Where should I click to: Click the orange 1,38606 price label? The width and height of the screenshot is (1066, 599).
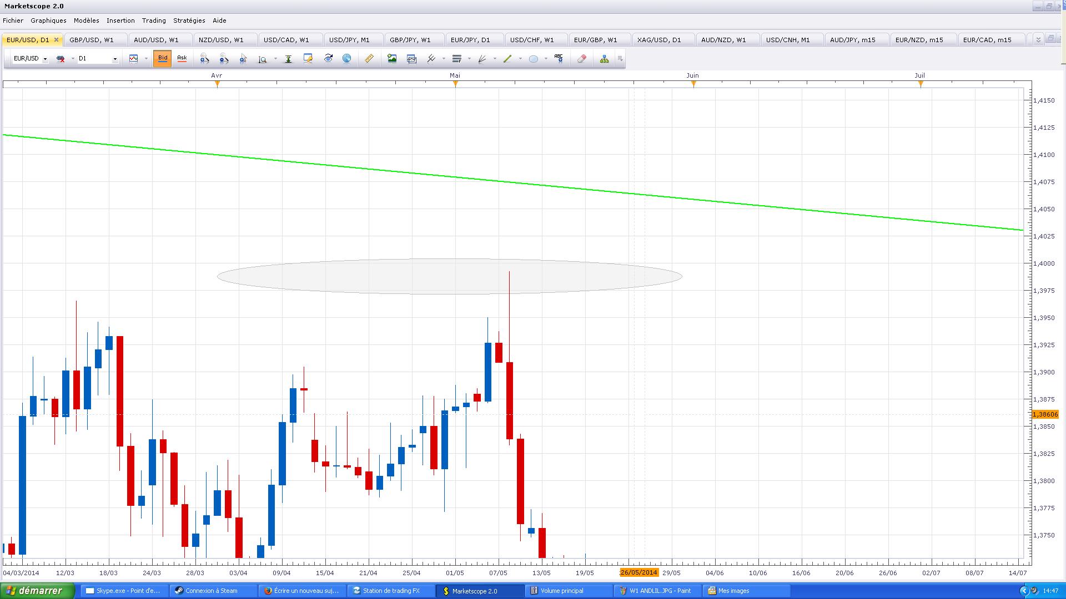point(1045,414)
